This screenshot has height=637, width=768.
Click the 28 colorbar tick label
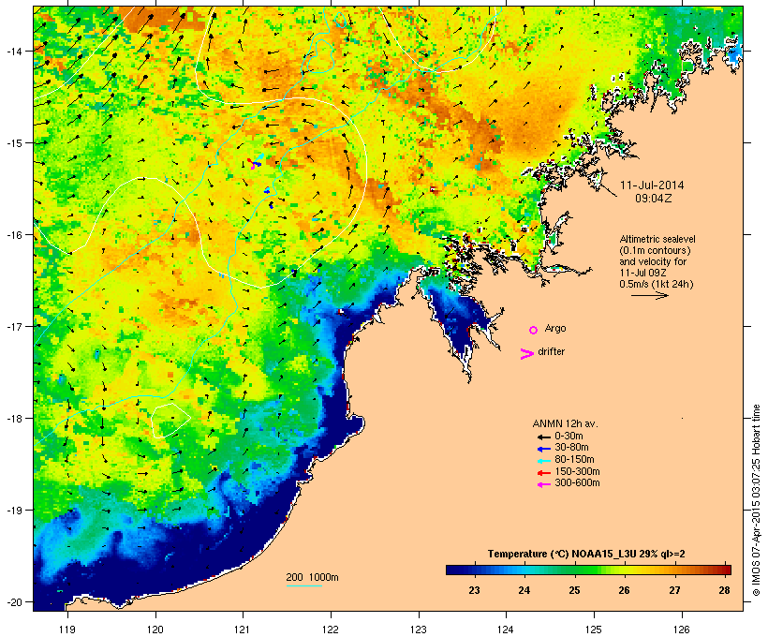click(724, 590)
